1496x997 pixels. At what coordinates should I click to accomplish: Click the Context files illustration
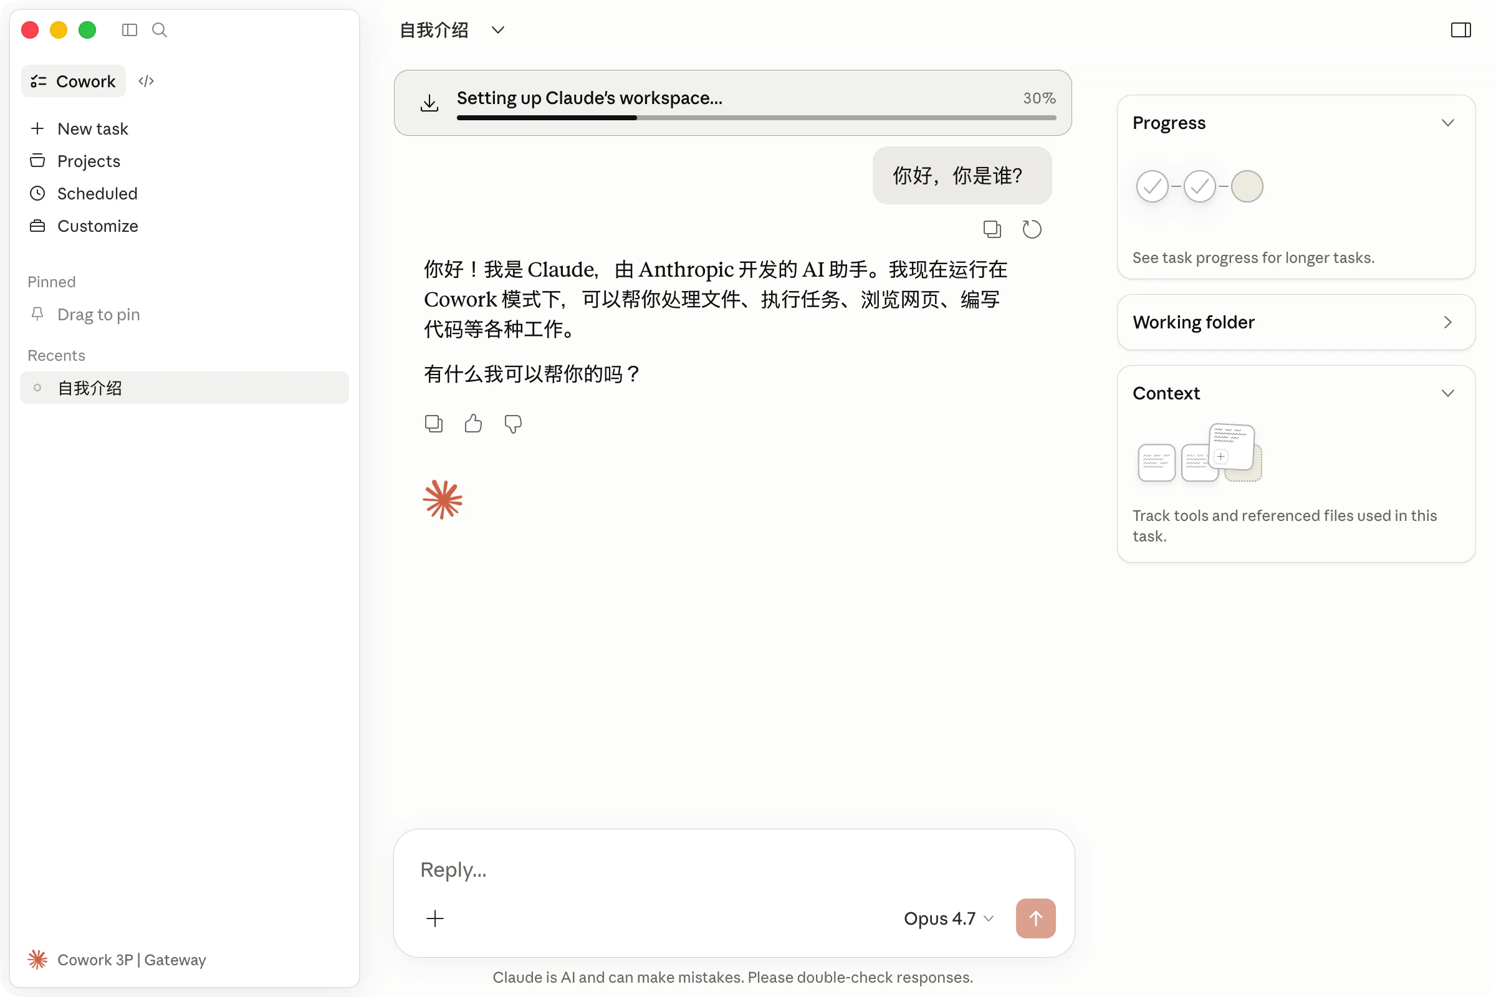point(1199,453)
